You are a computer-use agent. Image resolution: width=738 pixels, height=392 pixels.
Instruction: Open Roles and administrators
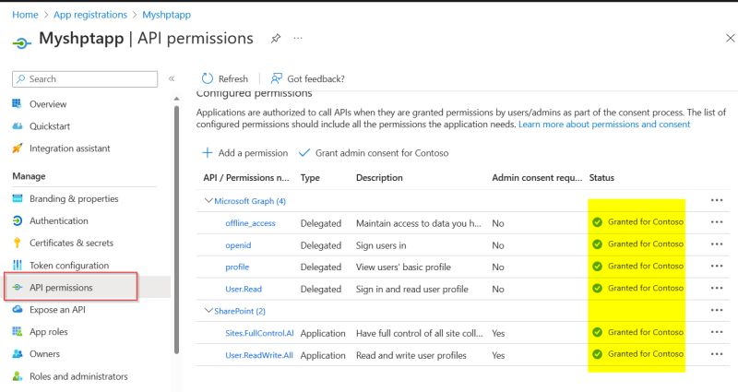coord(78,376)
